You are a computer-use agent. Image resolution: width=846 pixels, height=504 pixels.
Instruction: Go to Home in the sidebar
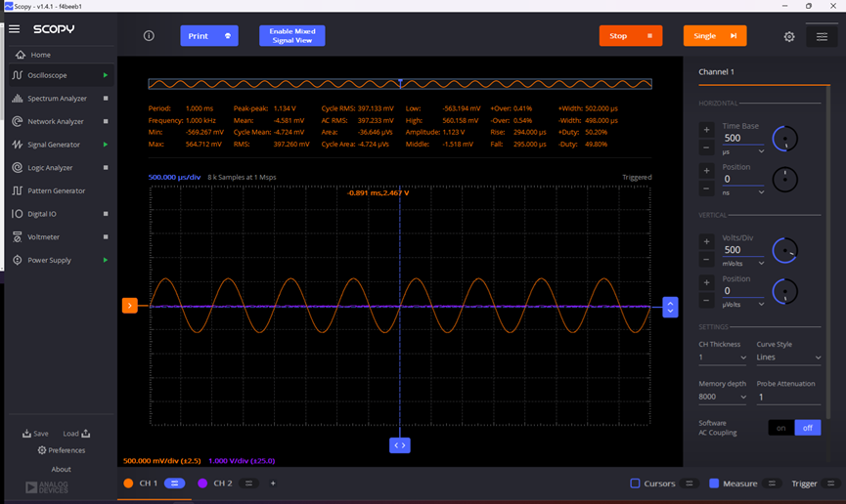[x=34, y=55]
